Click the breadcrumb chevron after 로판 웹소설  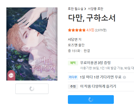click(85, 9)
